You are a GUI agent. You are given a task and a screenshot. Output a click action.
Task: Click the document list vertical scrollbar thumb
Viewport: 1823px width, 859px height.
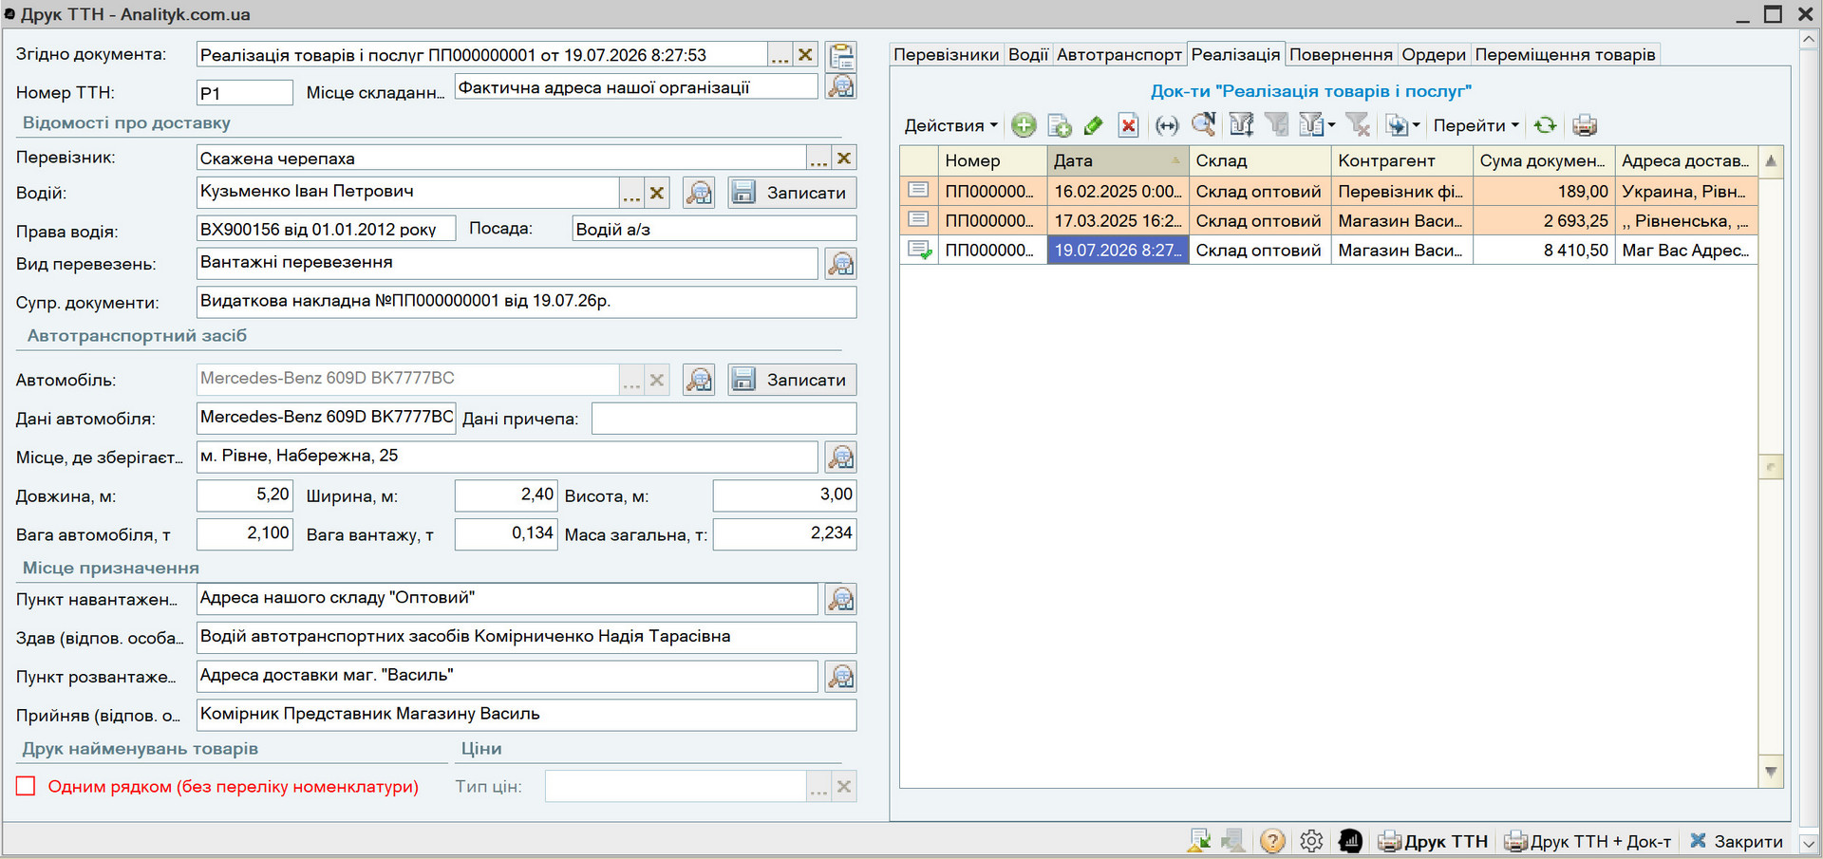click(1771, 466)
